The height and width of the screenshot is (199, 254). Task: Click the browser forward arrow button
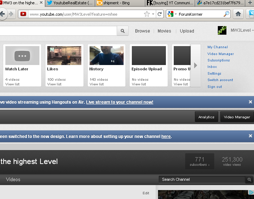pos(11,14)
